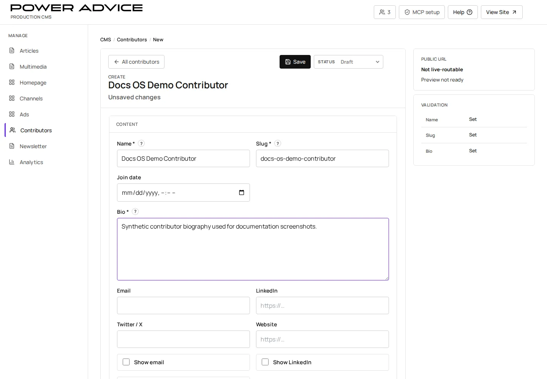Enable the Show email checkbox
The width and height of the screenshot is (547, 379).
coord(126,362)
